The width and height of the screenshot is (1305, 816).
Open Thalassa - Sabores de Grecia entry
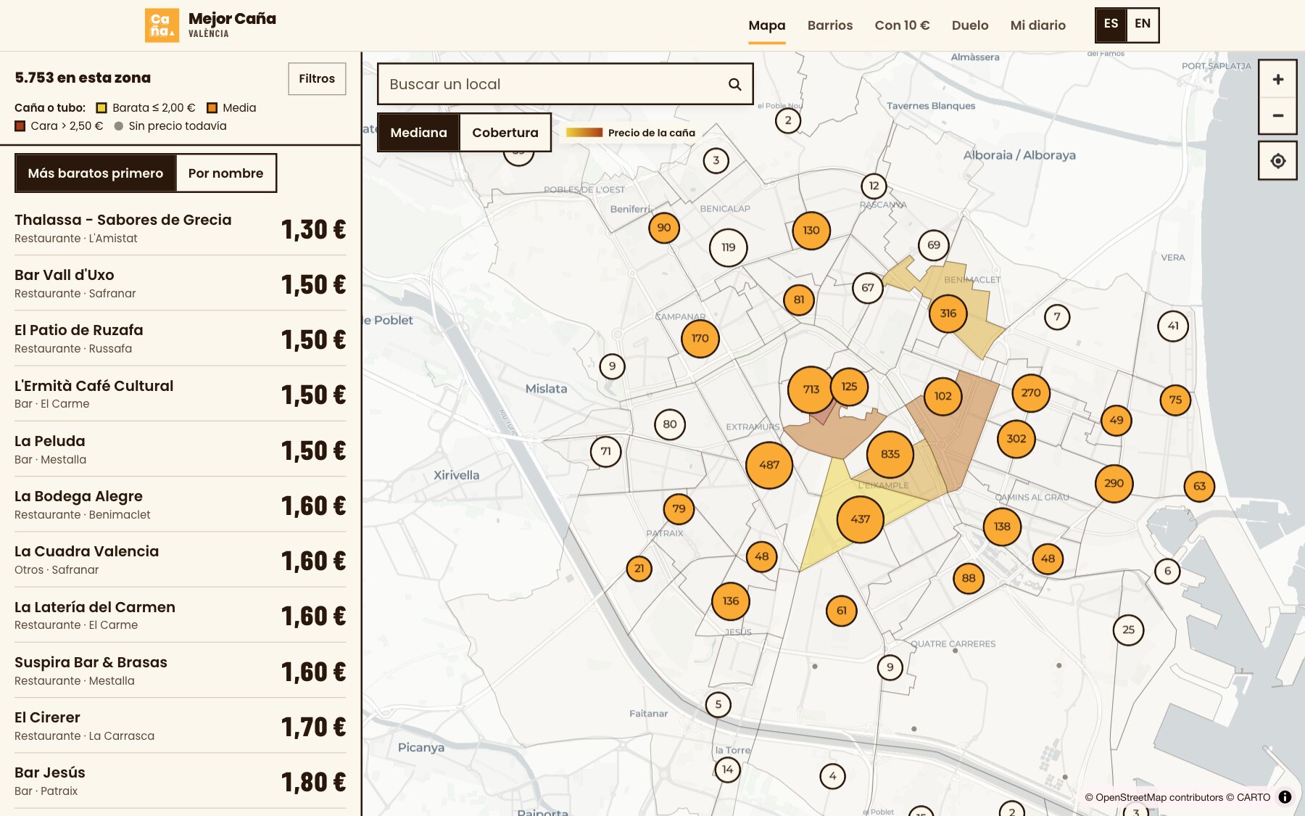180,228
